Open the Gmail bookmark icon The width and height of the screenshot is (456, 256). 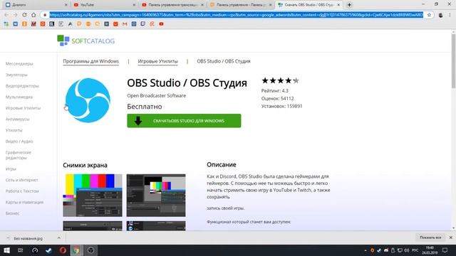point(125,24)
